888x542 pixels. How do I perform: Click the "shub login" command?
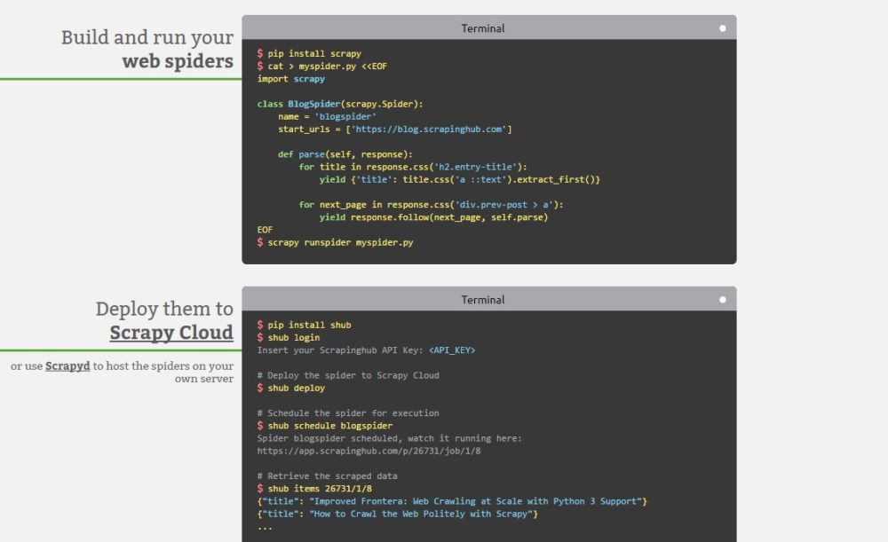tap(293, 337)
